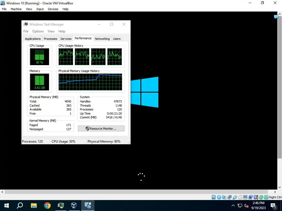
Task: Open VirtualBox File menu
Action: pyautogui.click(x=4, y=9)
